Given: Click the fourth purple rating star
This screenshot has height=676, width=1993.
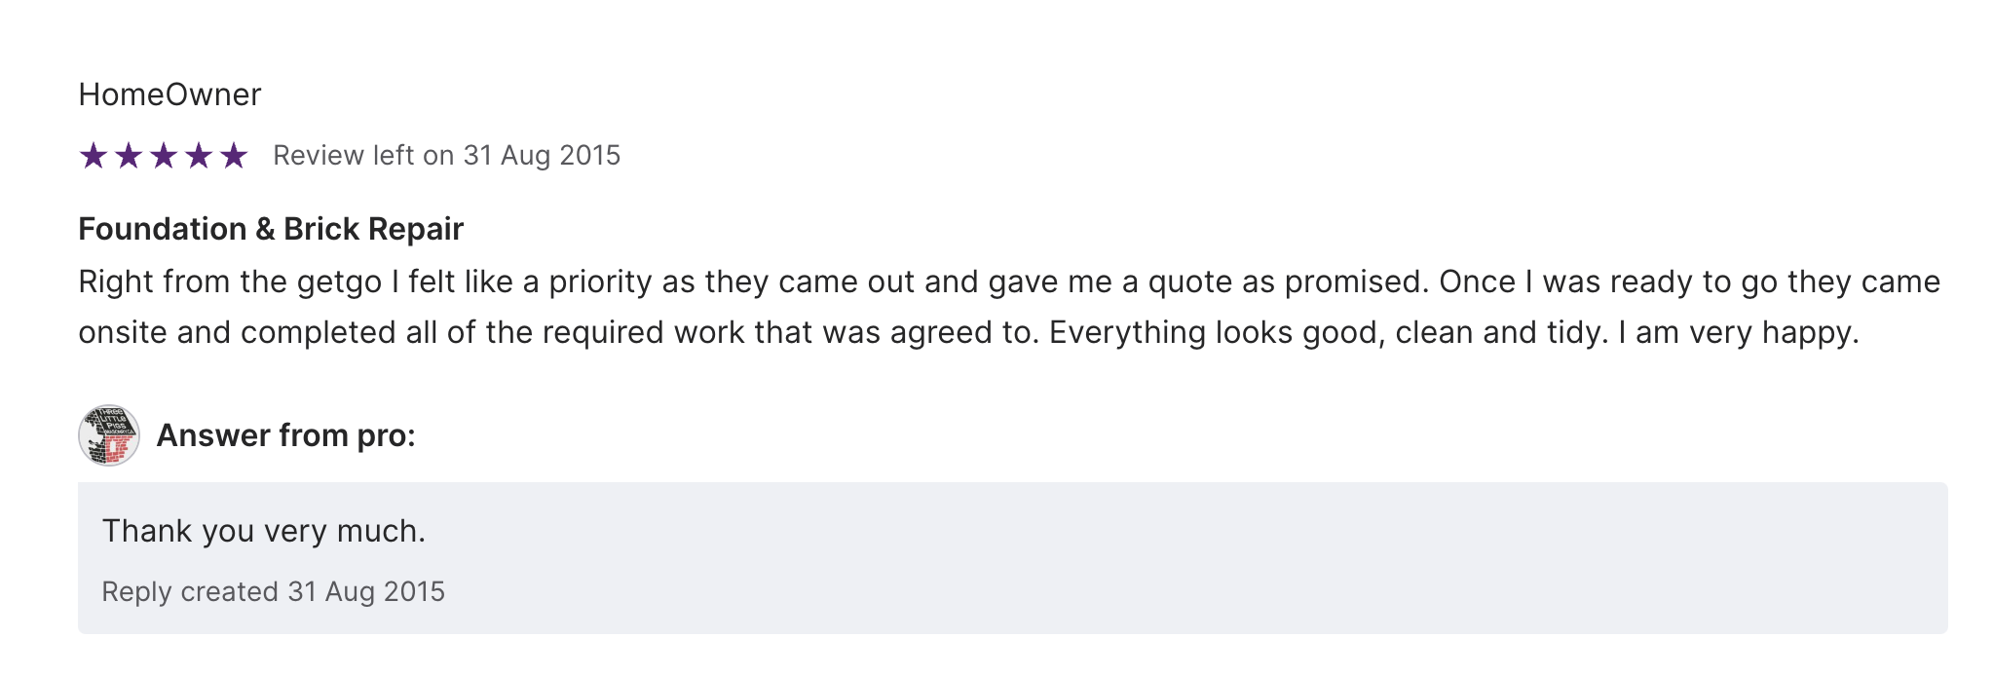Looking at the screenshot, I should point(199,156).
